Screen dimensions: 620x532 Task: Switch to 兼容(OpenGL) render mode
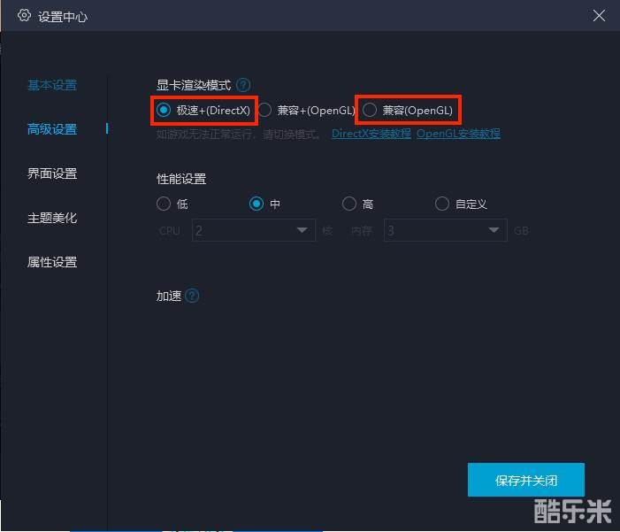click(370, 110)
